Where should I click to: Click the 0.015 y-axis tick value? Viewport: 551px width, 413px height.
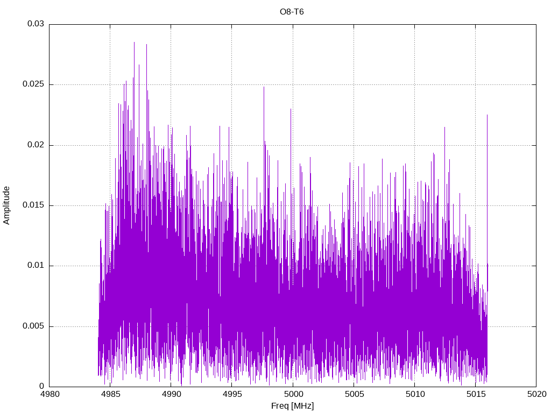(x=33, y=205)
